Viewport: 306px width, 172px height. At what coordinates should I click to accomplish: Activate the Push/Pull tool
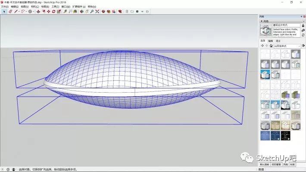pos(38,12)
